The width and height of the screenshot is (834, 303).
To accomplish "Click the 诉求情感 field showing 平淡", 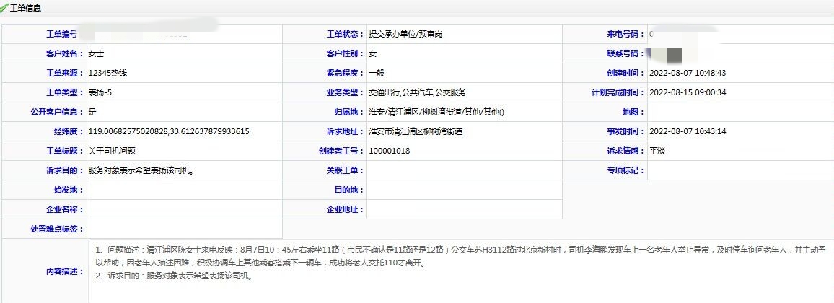I will 658,151.
